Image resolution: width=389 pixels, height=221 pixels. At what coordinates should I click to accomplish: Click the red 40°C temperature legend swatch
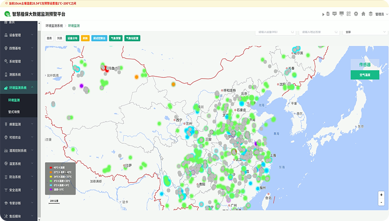(x=51, y=168)
